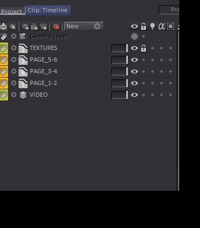
Task: Select the TEXTURES layer name
Action: pyautogui.click(x=44, y=48)
